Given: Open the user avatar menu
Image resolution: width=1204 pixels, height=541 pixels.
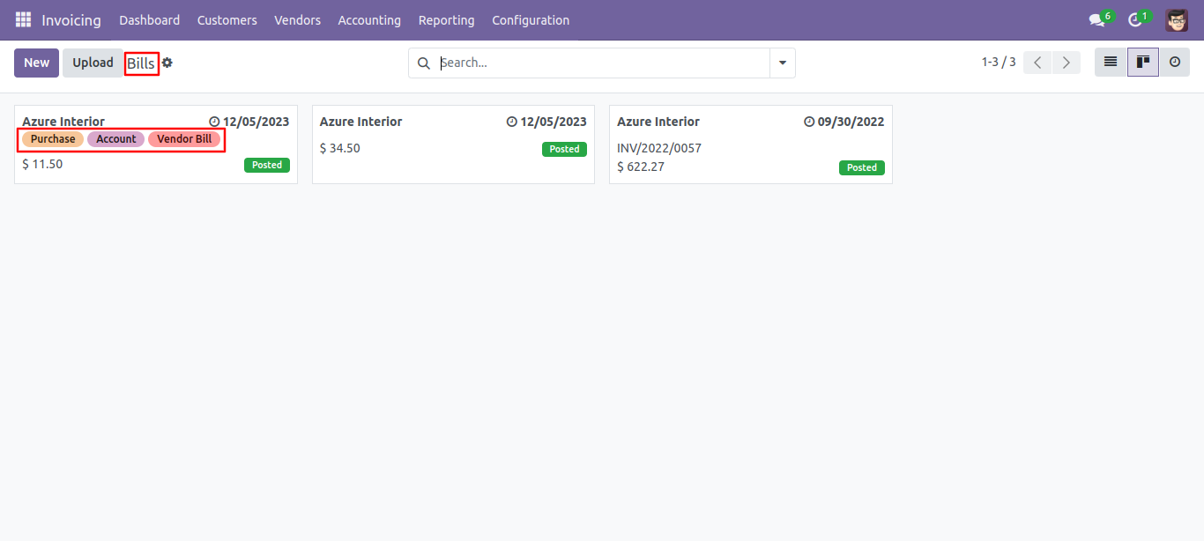Looking at the screenshot, I should pos(1176,19).
